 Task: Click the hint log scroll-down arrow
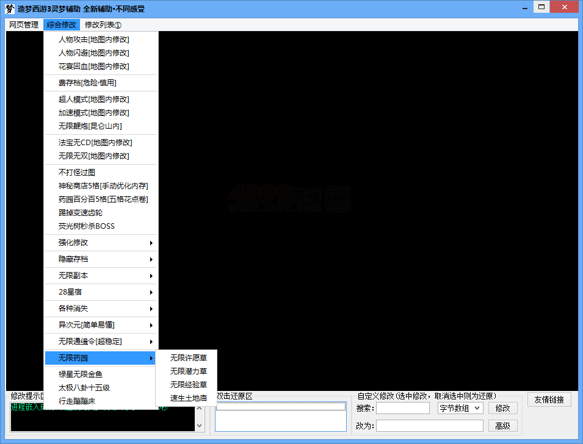pyautogui.click(x=199, y=426)
